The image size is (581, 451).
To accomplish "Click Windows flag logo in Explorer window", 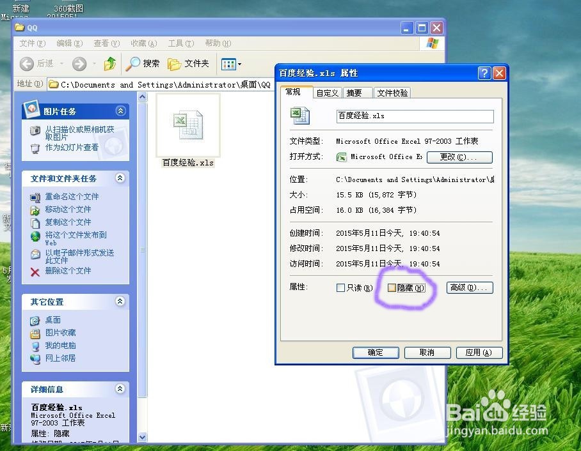I will [432, 43].
